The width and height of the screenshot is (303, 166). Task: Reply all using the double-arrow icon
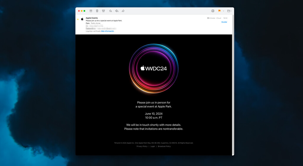(x=117, y=11)
